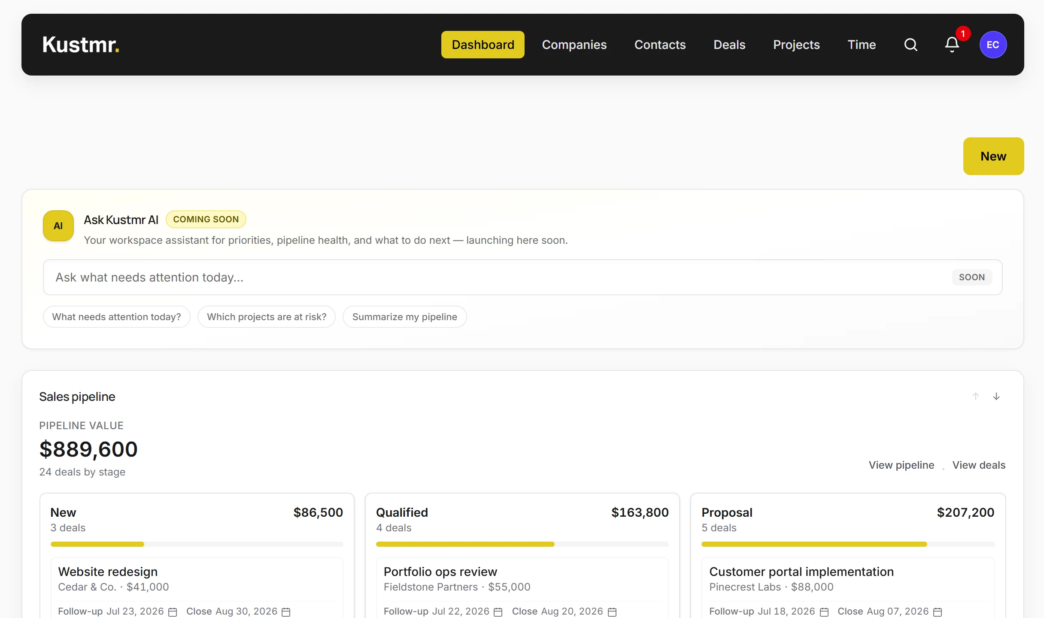1044x618 pixels.
Task: Click the COMING SOON badge
Action: 206,219
